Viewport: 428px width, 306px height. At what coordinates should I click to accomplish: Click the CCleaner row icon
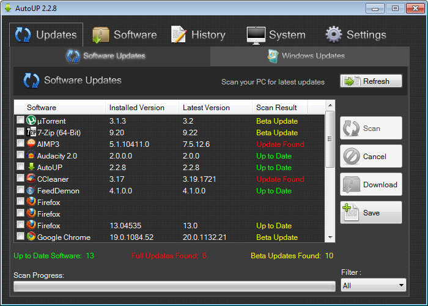coord(31,179)
